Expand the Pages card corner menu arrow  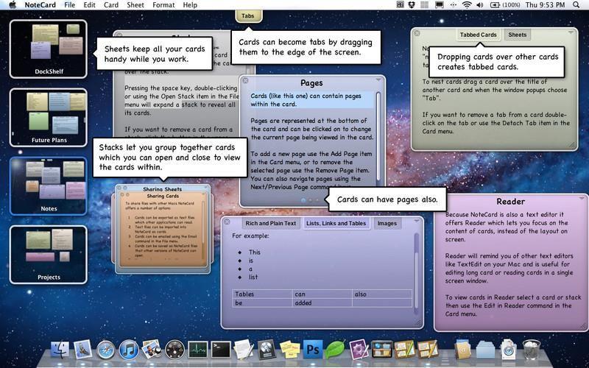click(x=378, y=80)
